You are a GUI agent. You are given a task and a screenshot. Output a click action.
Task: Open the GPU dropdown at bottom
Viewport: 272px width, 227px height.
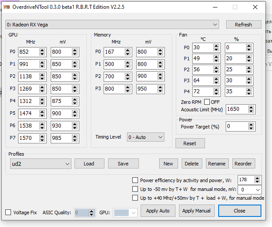pyautogui.click(x=125, y=212)
